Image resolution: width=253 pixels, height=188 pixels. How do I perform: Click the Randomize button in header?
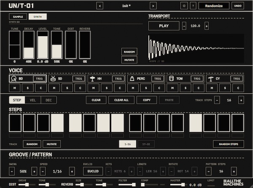click(214, 6)
